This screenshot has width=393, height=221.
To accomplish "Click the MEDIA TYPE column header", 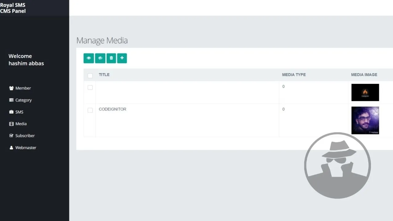I will [x=294, y=75].
